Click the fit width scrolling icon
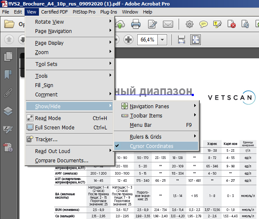259x219 pixels. (182, 40)
